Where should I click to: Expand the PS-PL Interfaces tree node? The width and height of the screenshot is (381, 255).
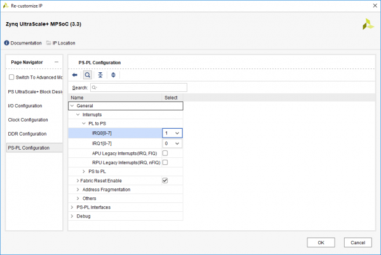point(72,207)
